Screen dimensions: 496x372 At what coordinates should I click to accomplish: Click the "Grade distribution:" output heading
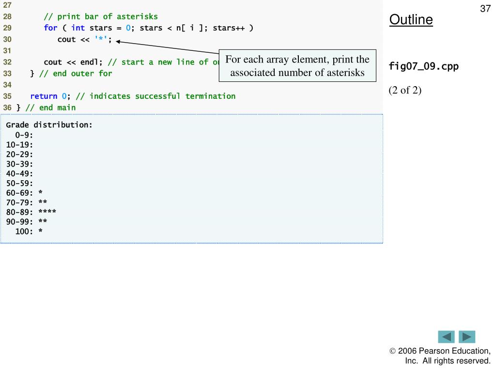coord(49,125)
